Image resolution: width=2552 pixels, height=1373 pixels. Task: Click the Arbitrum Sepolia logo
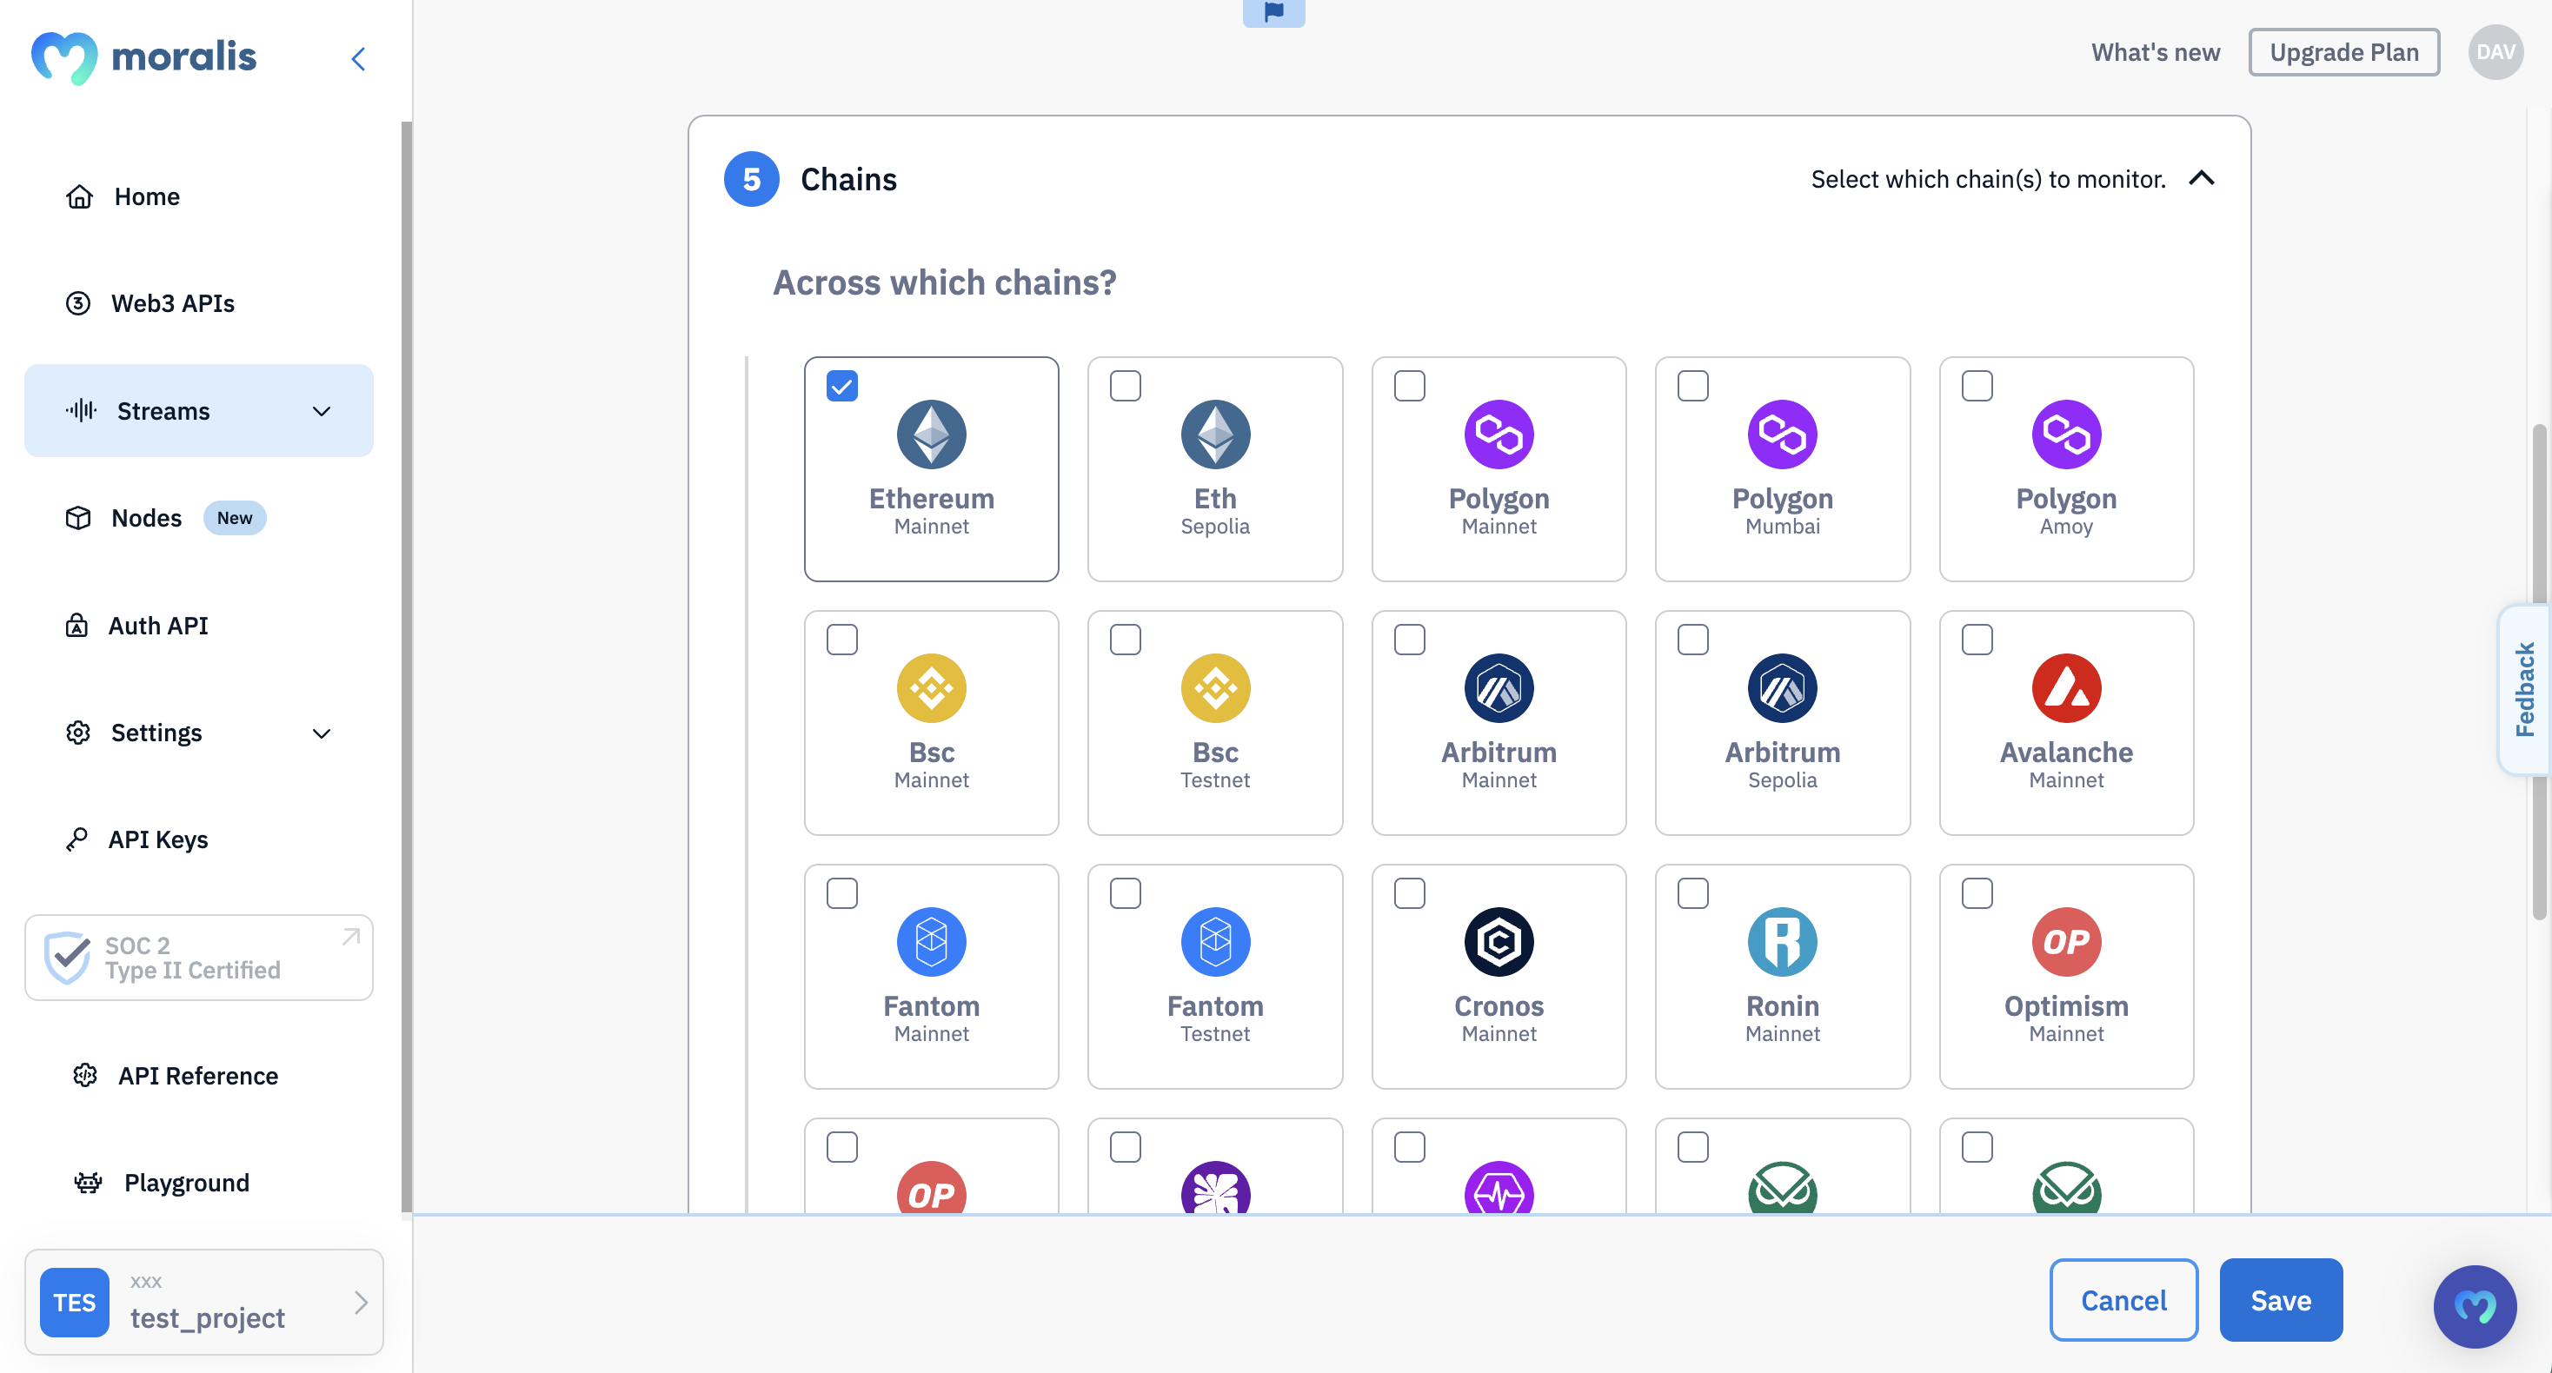click(x=1781, y=687)
